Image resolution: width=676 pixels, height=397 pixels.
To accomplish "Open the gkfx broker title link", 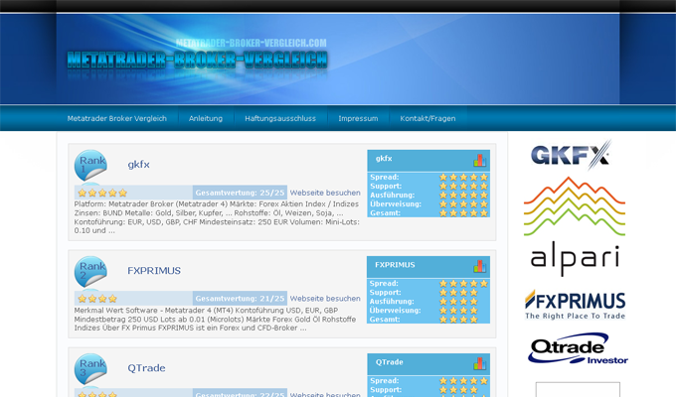I will pos(138,165).
